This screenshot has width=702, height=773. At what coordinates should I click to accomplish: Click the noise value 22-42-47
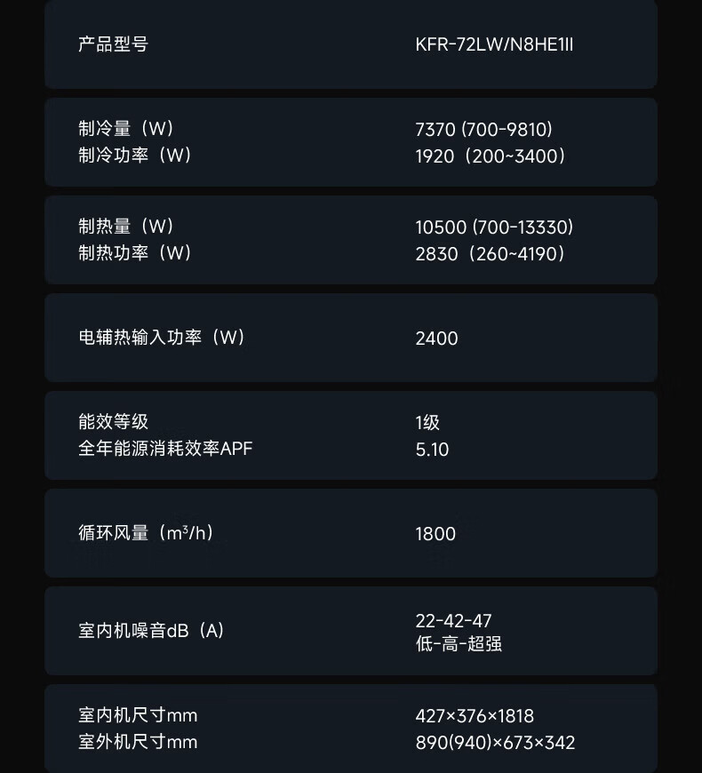point(453,620)
